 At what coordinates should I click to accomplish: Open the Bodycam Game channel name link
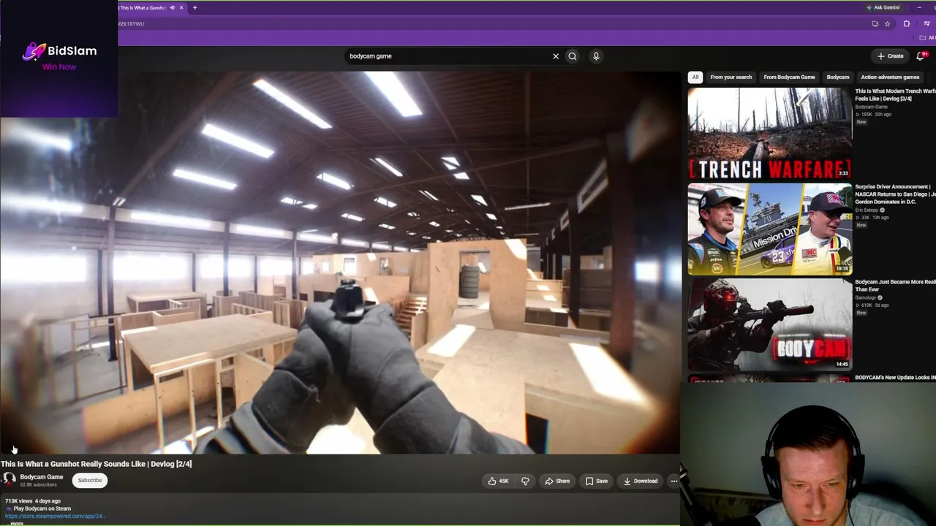(42, 477)
